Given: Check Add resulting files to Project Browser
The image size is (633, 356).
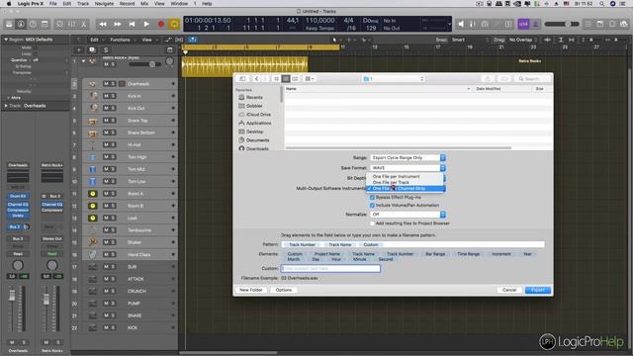Looking at the screenshot, I should 372,223.
